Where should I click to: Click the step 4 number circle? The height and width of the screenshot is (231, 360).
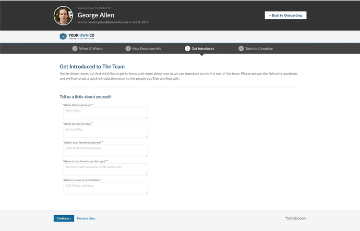(x=241, y=49)
